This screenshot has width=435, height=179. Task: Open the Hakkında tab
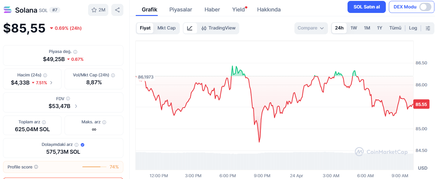(x=269, y=10)
